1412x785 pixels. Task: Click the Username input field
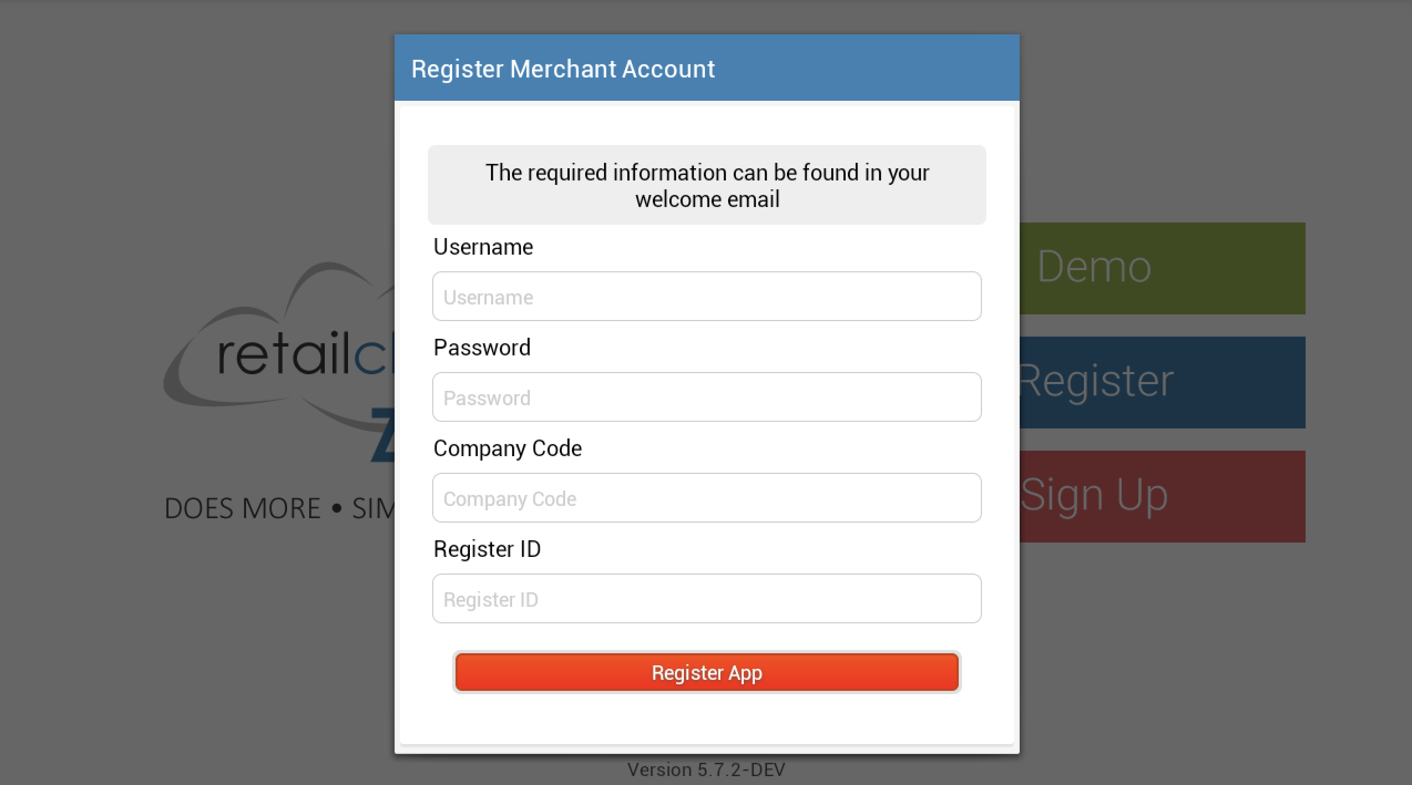click(x=707, y=296)
